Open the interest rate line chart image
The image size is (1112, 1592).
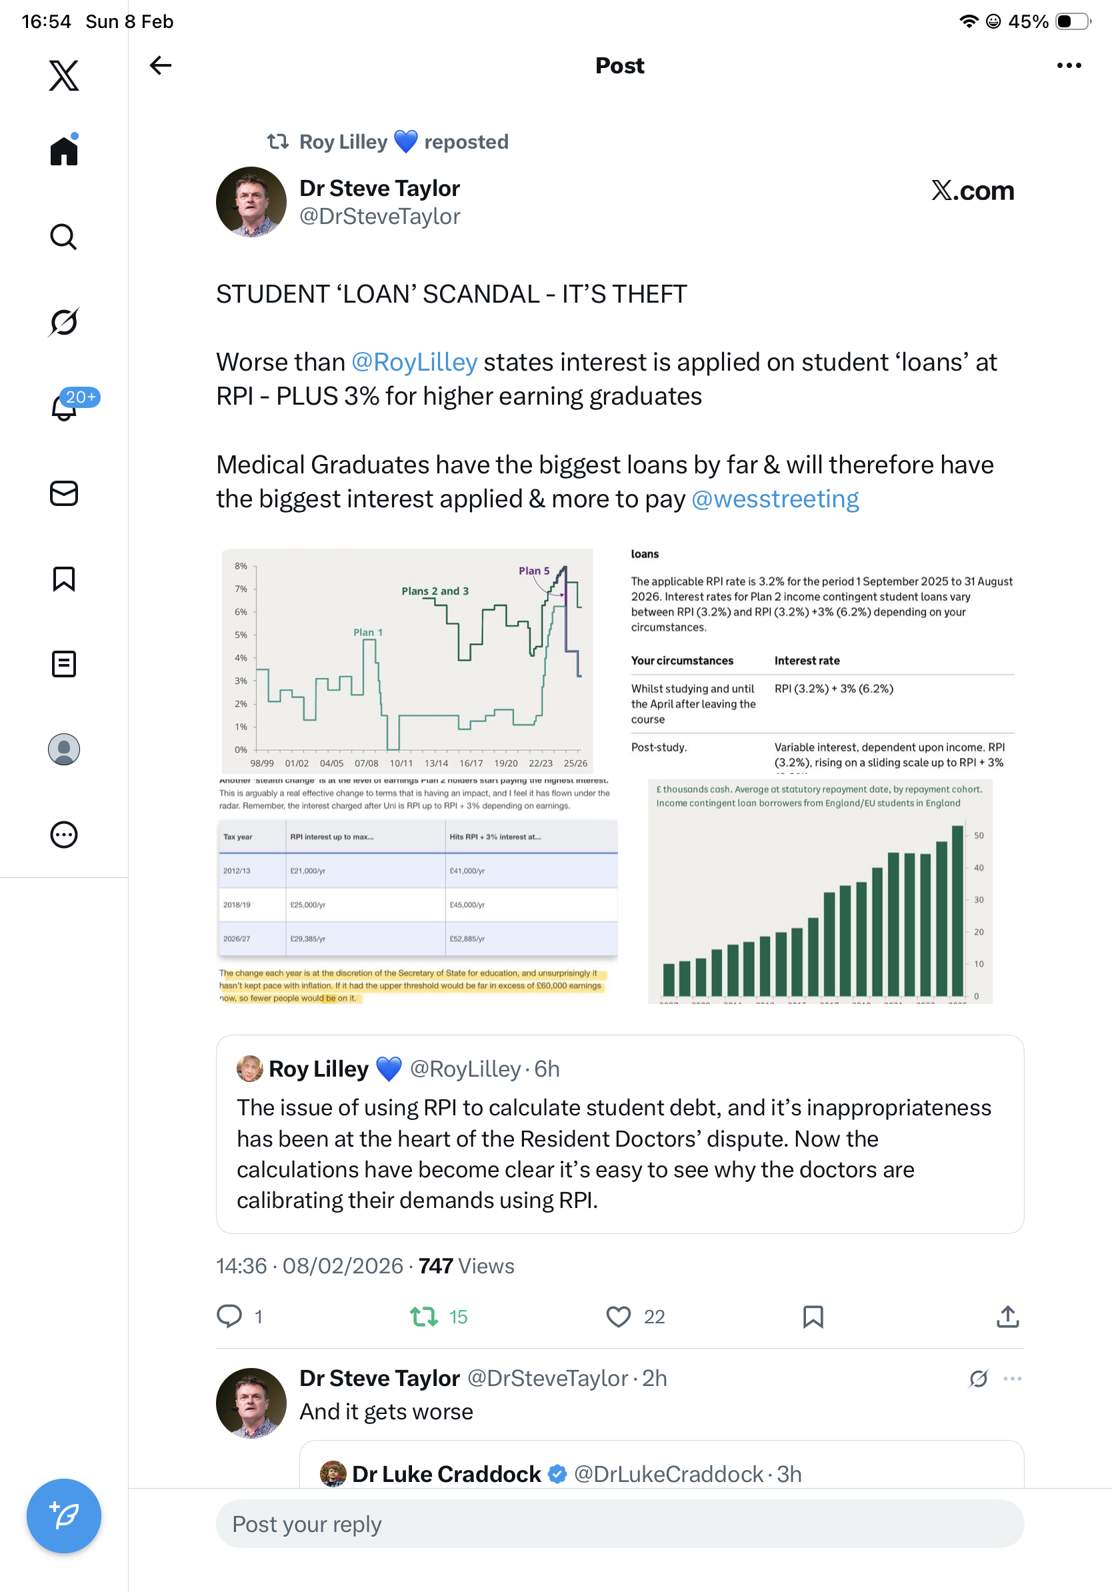[407, 661]
